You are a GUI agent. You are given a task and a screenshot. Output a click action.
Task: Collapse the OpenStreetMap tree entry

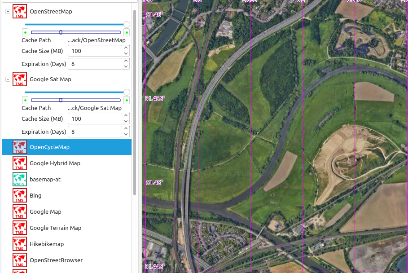click(8, 12)
